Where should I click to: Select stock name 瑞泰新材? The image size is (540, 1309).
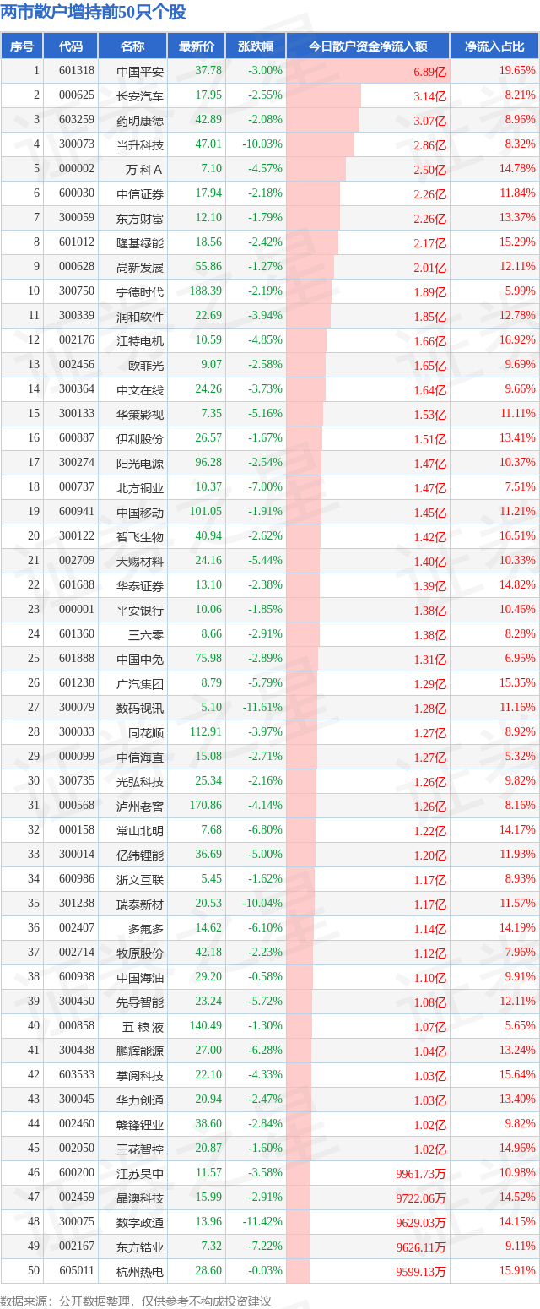pyautogui.click(x=140, y=904)
